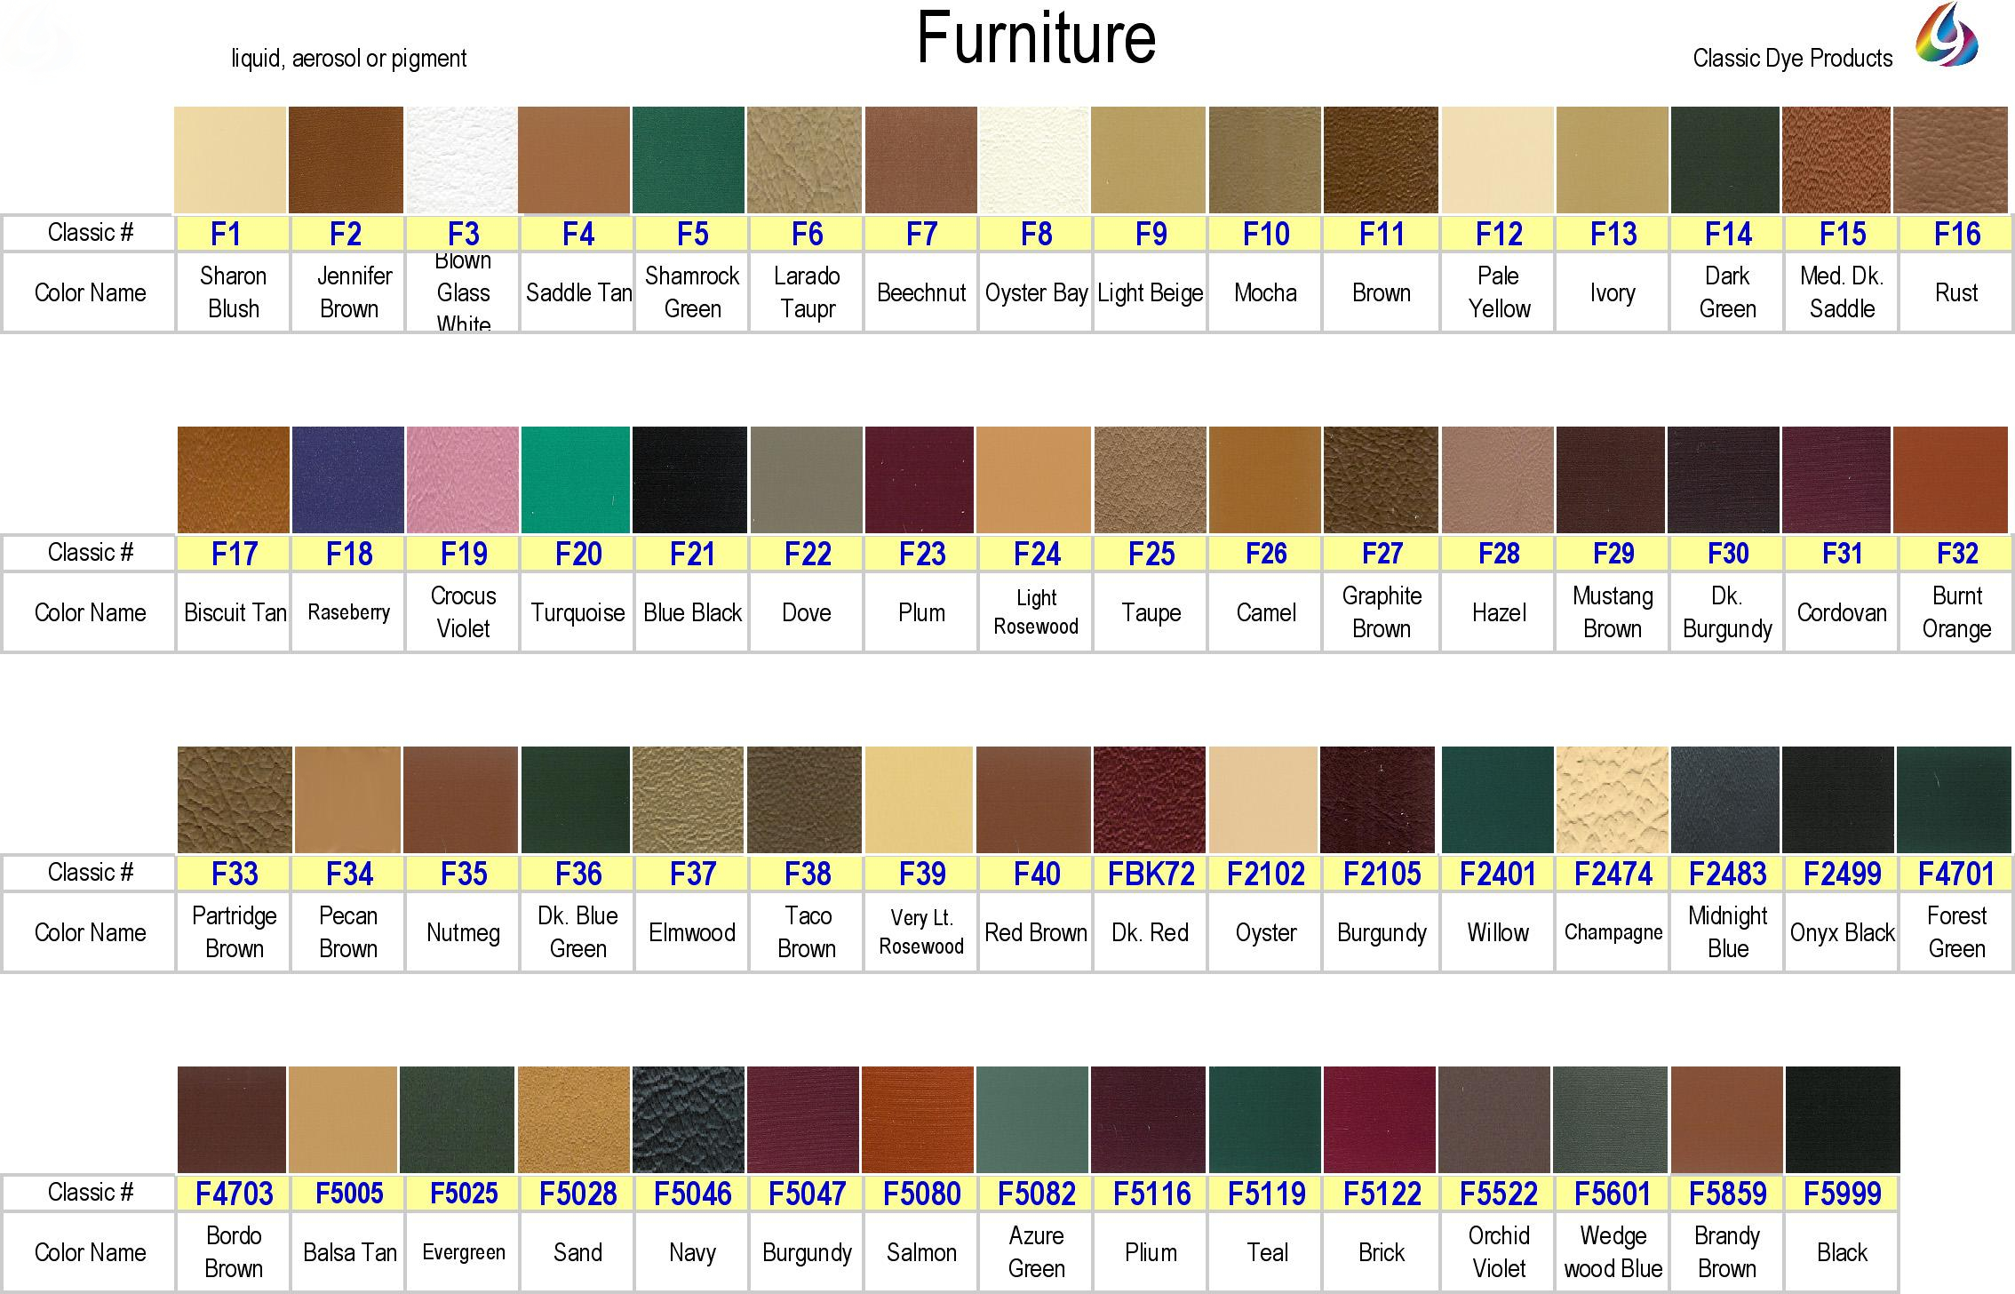Select the Blown Glass White F3 swatch
The image size is (2015, 1294).
coord(462,160)
